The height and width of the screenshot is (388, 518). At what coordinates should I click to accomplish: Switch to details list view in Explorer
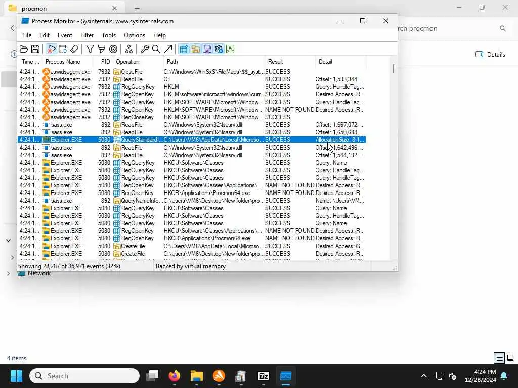pos(499,358)
